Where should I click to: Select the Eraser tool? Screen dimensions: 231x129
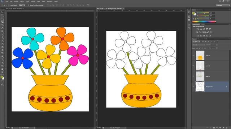click(x=2, y=44)
